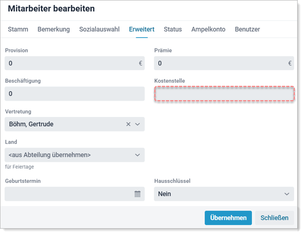
Task: Open the Sozialauswahl tab
Action: 99,29
